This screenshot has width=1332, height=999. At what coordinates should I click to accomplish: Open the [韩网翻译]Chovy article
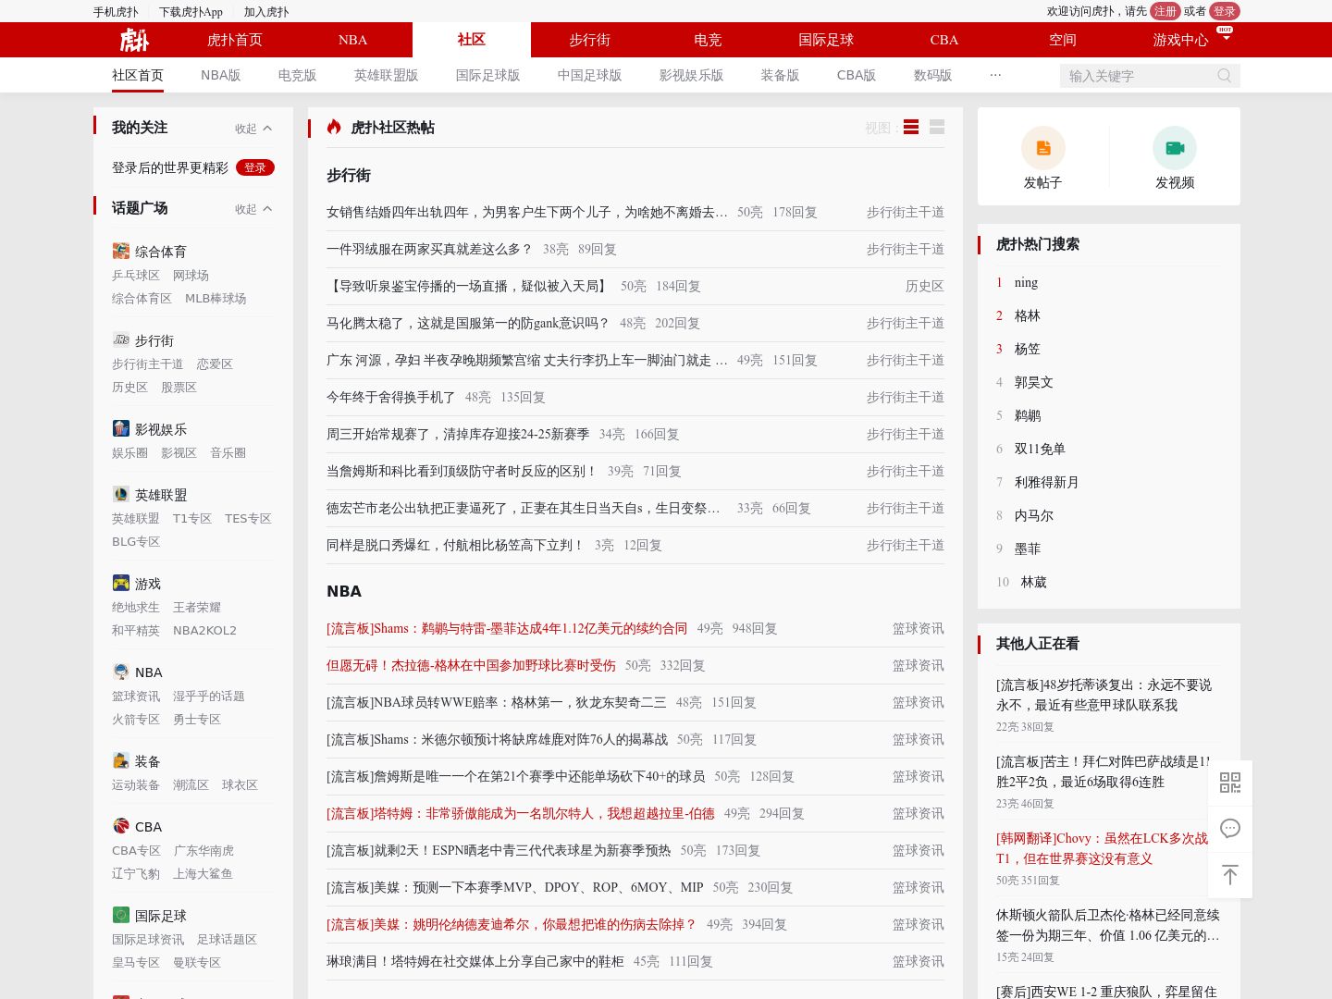[1102, 848]
